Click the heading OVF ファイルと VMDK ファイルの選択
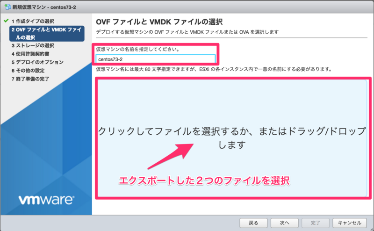The height and width of the screenshot is (231, 374). (x=159, y=22)
